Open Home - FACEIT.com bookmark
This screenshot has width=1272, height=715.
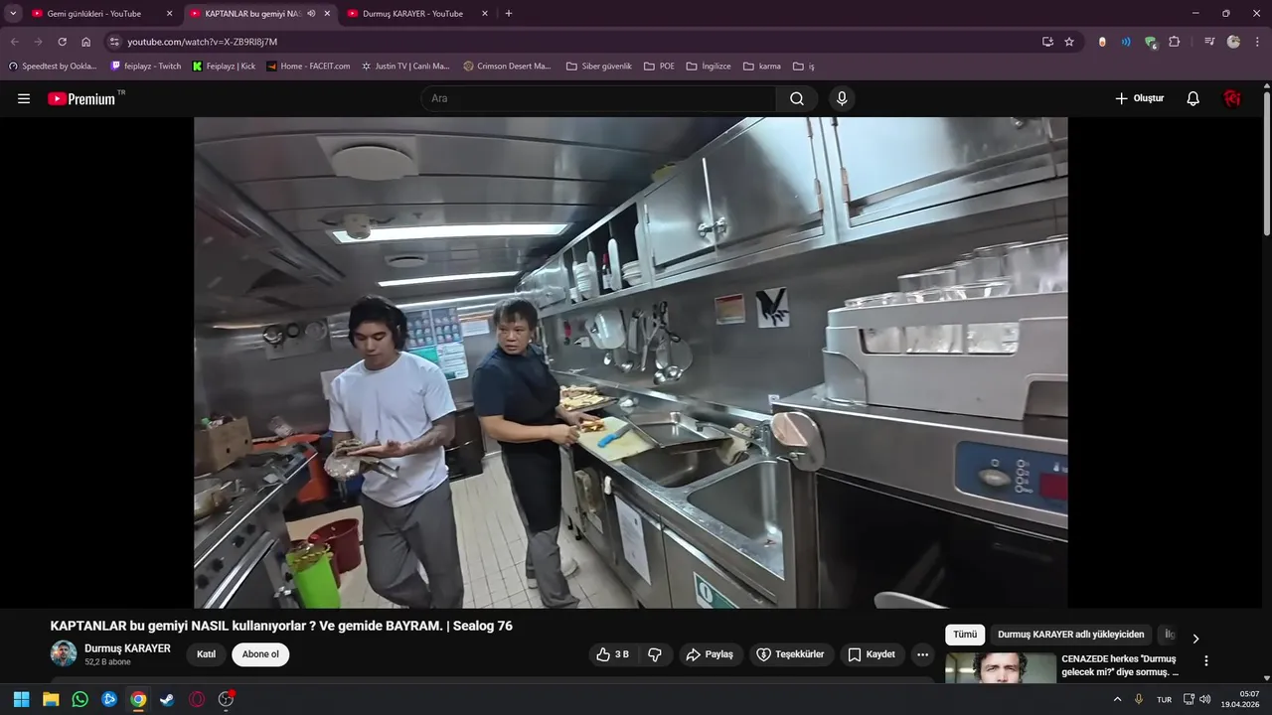[x=309, y=67]
